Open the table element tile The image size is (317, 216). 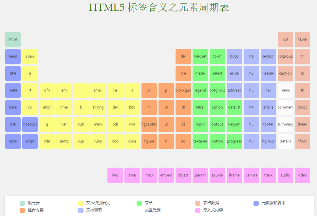coord(302,39)
